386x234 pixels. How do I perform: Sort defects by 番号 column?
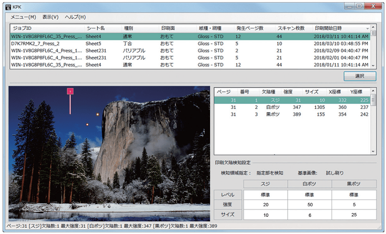[x=248, y=92]
